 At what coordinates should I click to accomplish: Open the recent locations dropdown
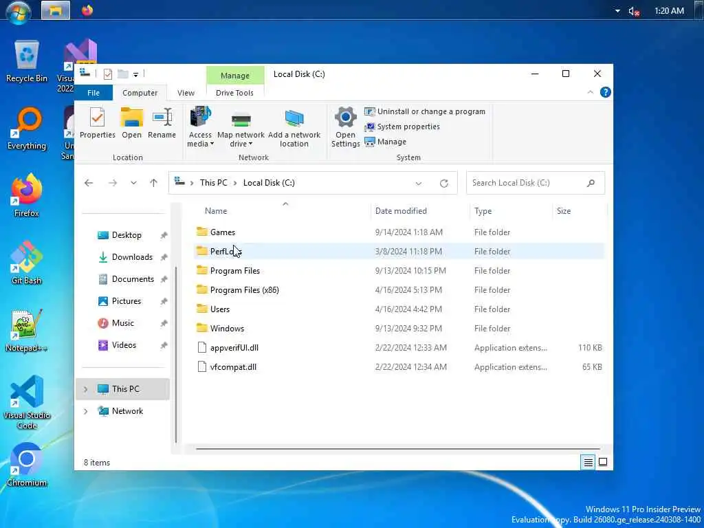(x=133, y=183)
